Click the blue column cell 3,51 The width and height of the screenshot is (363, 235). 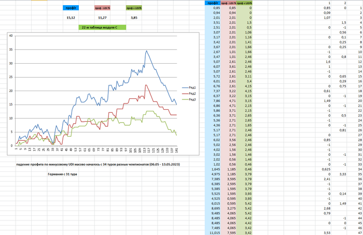point(213,22)
